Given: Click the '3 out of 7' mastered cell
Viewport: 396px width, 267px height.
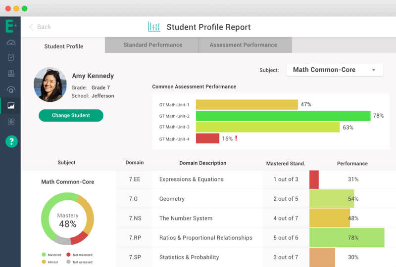Looking at the screenshot, I should click(x=286, y=257).
